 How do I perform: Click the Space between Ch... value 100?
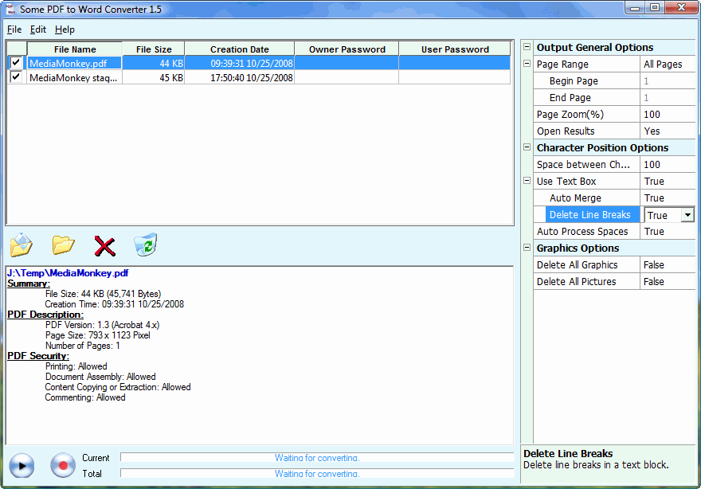668,165
